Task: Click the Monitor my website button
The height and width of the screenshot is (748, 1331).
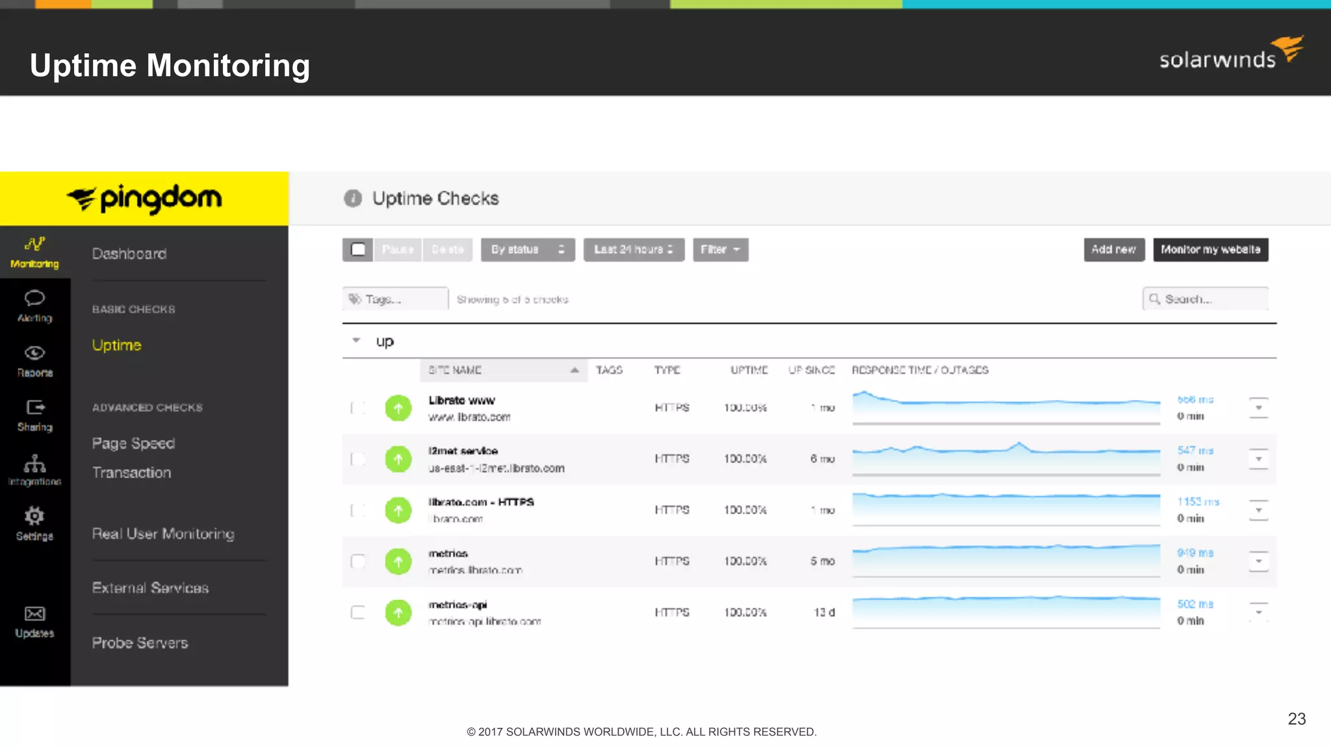Action: 1211,249
